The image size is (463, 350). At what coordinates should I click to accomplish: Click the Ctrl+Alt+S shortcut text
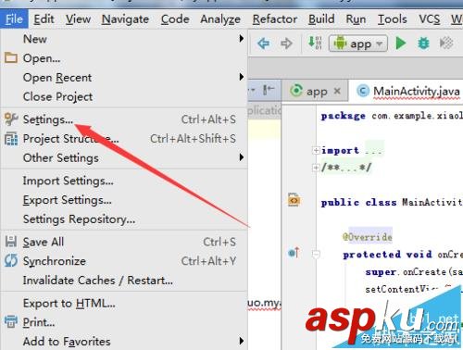tap(208, 119)
